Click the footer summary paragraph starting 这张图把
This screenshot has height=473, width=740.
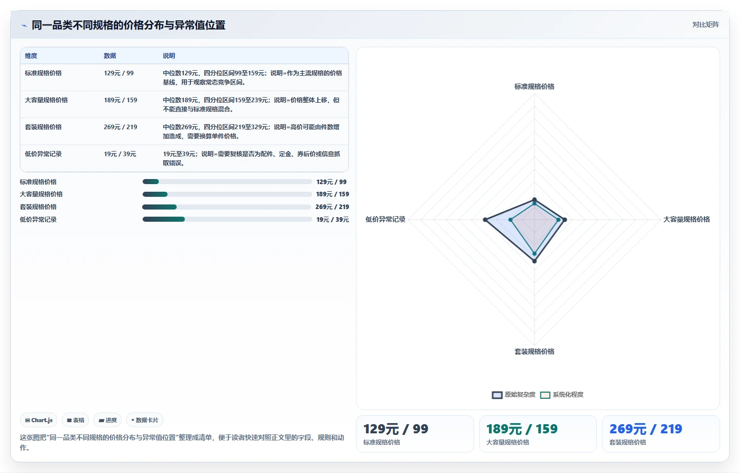click(x=182, y=442)
